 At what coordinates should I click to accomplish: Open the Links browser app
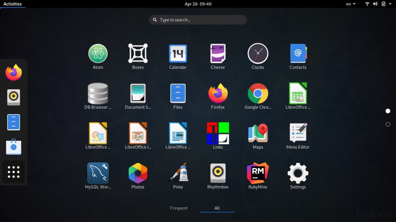pos(218,136)
